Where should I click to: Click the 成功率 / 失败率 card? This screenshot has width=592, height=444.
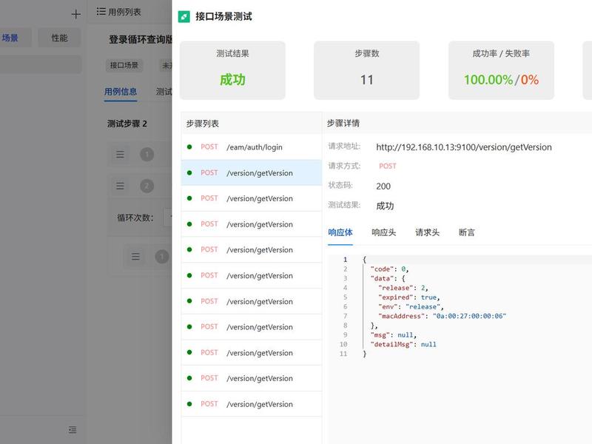click(501, 70)
